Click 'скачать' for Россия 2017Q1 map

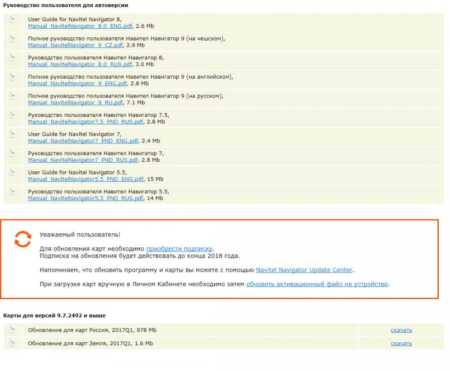(401, 330)
